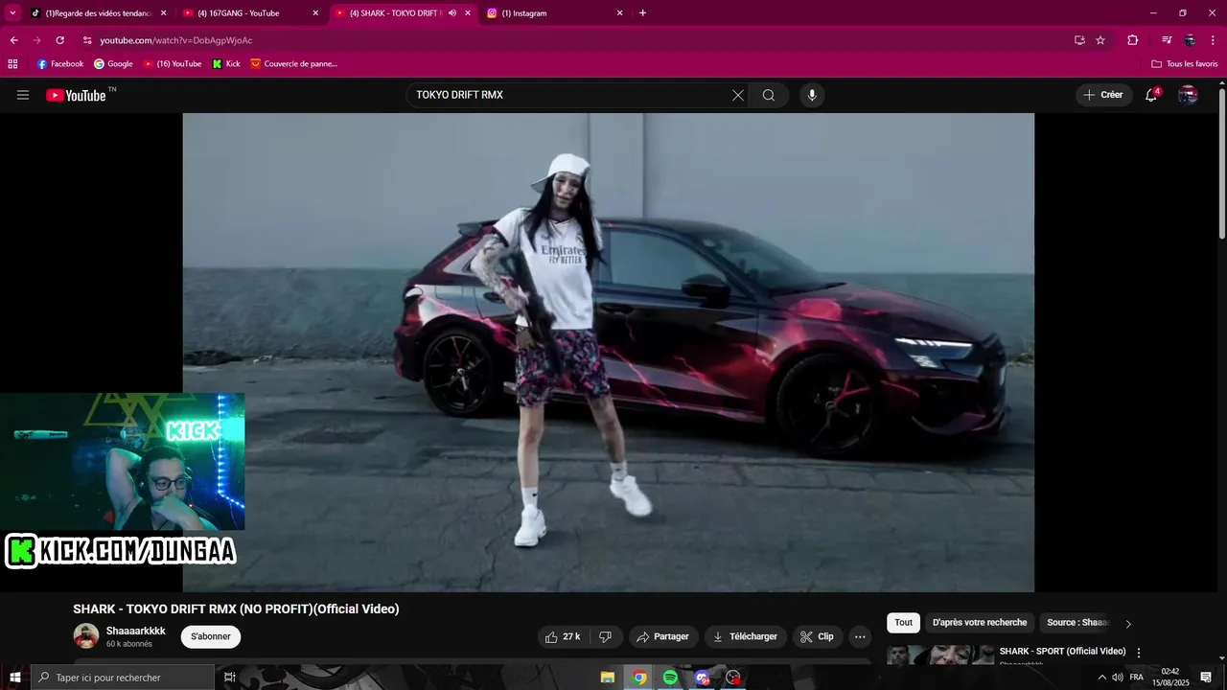
Task: Bookmark this page with the star
Action: coord(1100,40)
